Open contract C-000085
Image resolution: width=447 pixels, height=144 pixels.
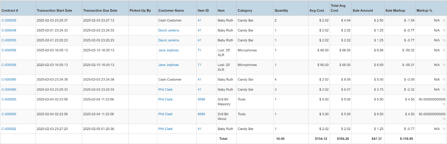pos(9,80)
